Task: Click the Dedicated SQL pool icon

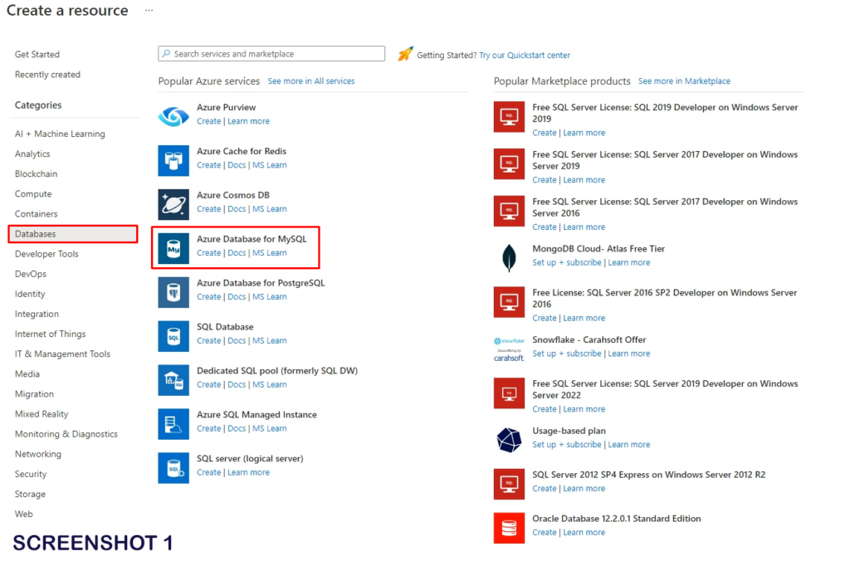Action: coord(173,380)
